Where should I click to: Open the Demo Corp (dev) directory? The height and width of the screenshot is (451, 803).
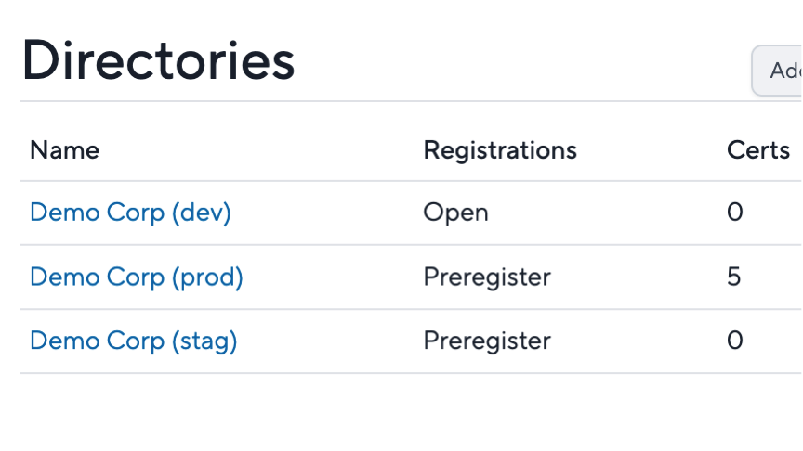pos(131,213)
